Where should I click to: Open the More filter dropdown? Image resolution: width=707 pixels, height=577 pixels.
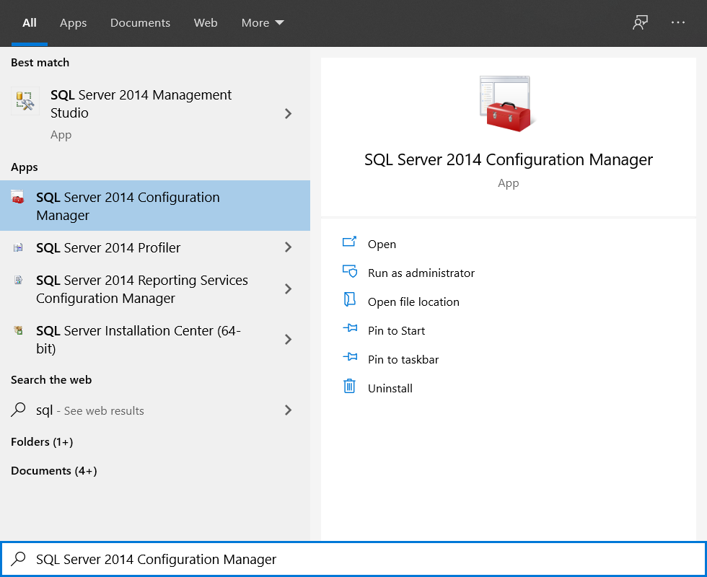click(263, 23)
